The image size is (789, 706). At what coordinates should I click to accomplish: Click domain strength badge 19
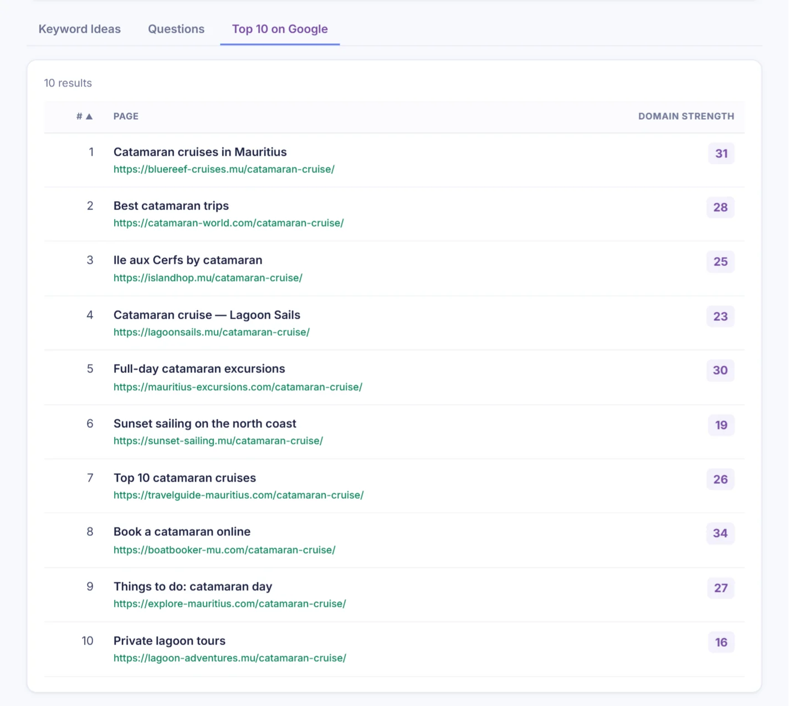tap(721, 425)
